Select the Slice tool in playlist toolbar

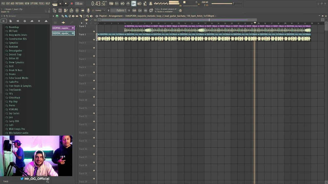pos(80,16)
